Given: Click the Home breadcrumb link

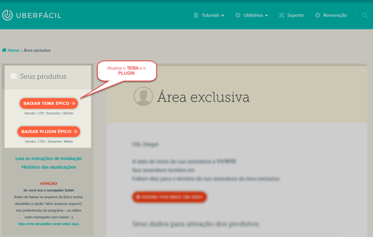Looking at the screenshot, I should [x=13, y=50].
